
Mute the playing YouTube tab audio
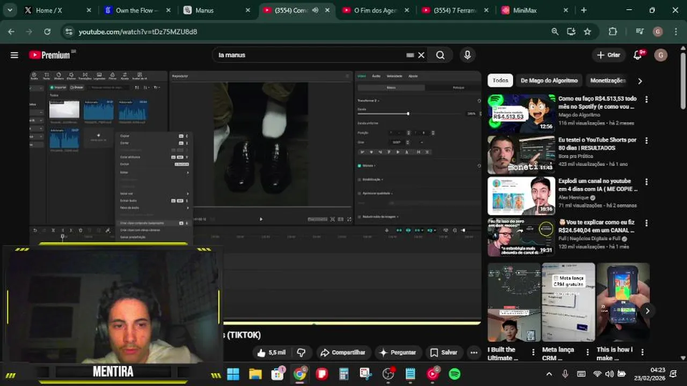315,10
